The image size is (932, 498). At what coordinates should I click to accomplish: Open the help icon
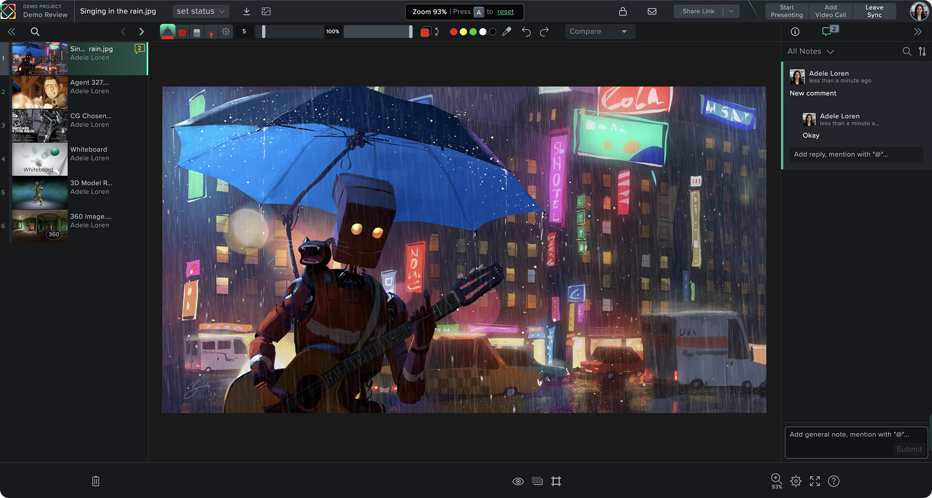pos(834,481)
